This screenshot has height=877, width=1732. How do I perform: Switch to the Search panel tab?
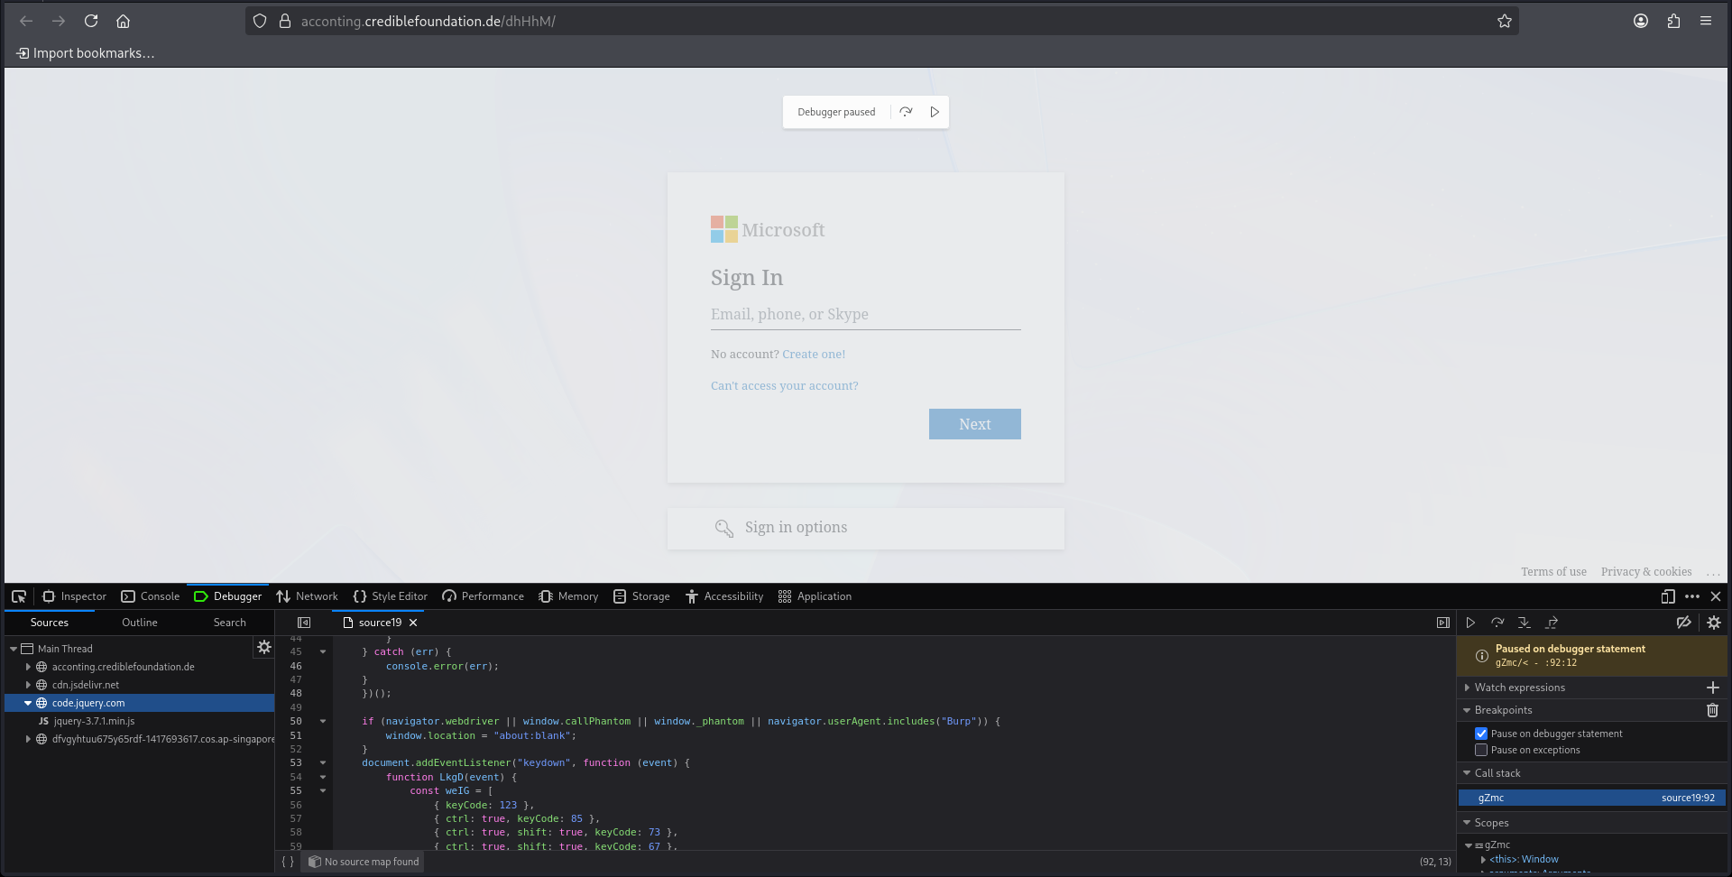coord(230,623)
